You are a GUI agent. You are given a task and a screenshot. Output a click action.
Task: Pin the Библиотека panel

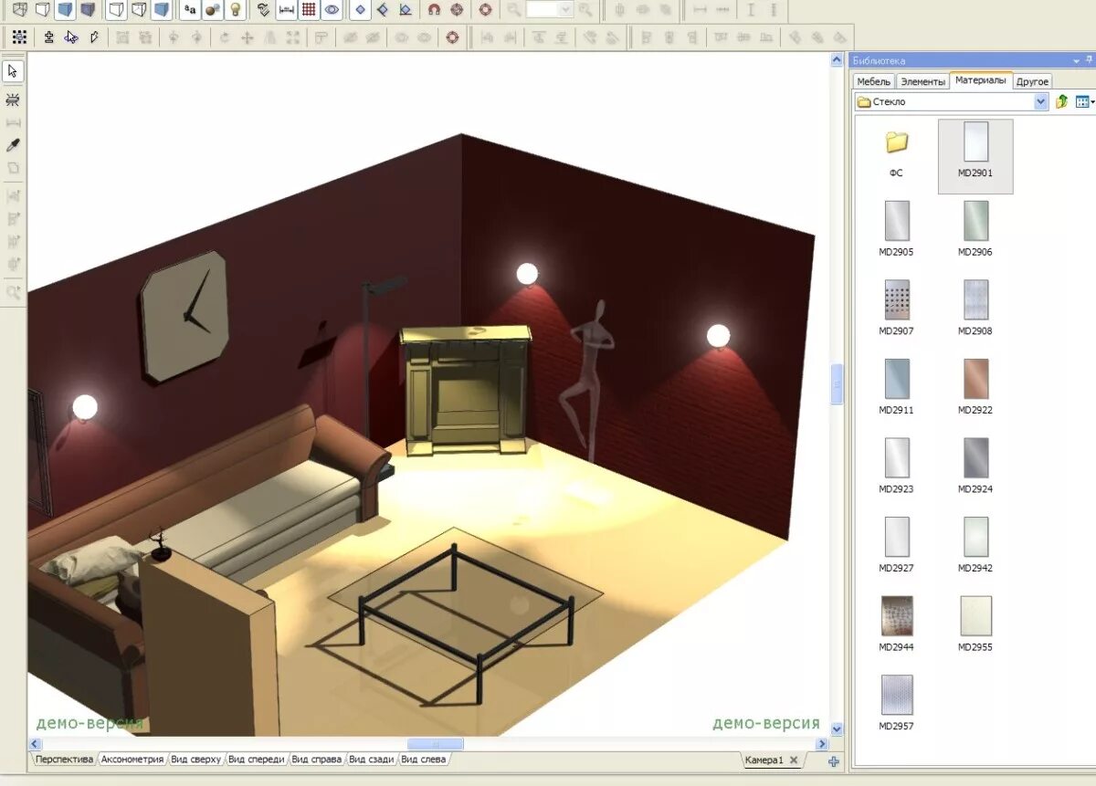[x=1089, y=60]
